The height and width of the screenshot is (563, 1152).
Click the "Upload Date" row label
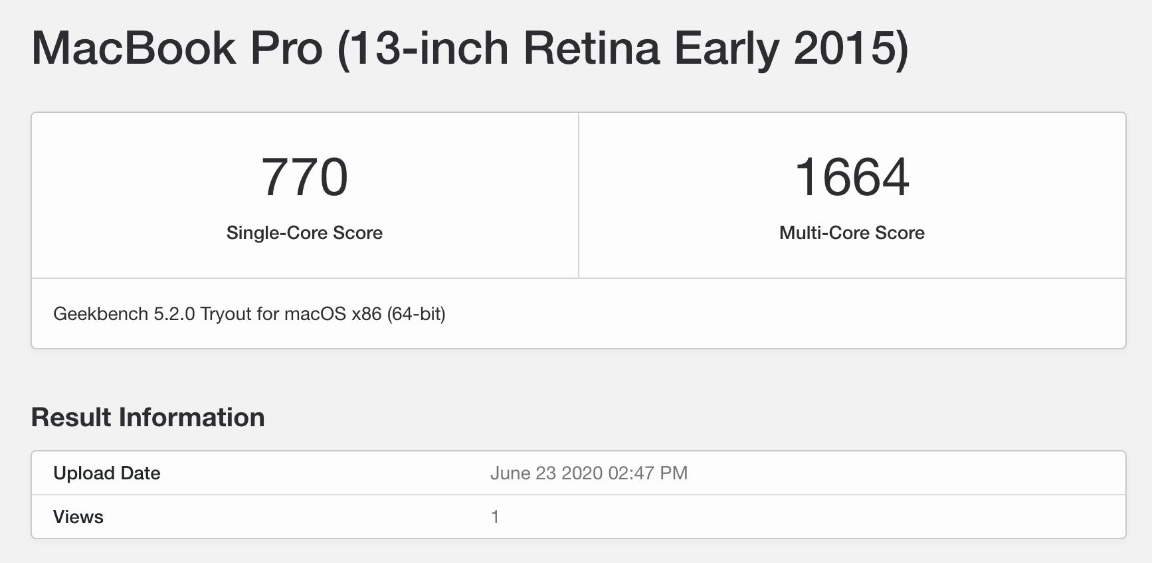pyautogui.click(x=106, y=473)
